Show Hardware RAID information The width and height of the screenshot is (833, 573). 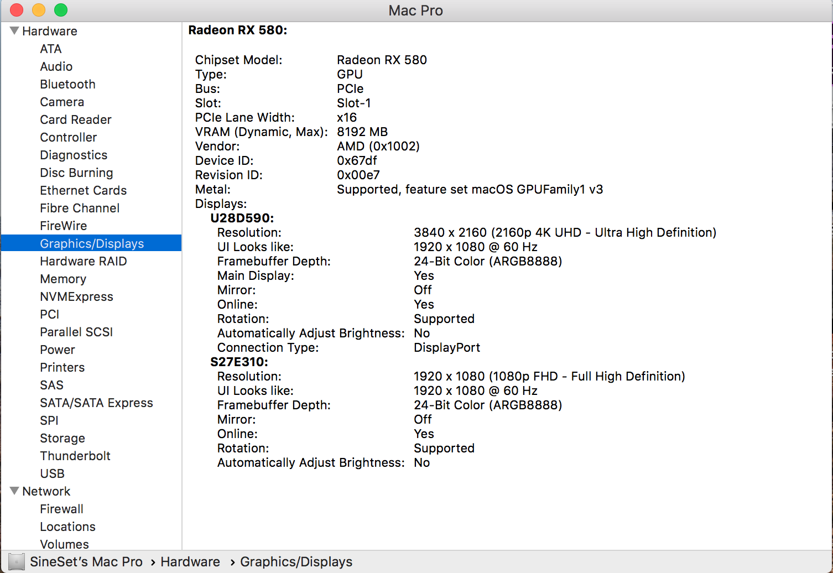[84, 261]
